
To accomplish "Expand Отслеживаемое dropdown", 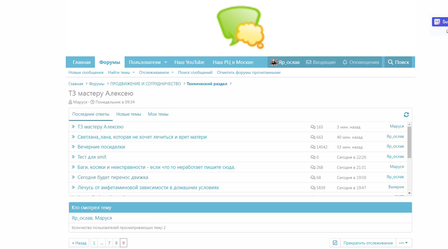I will (x=173, y=73).
